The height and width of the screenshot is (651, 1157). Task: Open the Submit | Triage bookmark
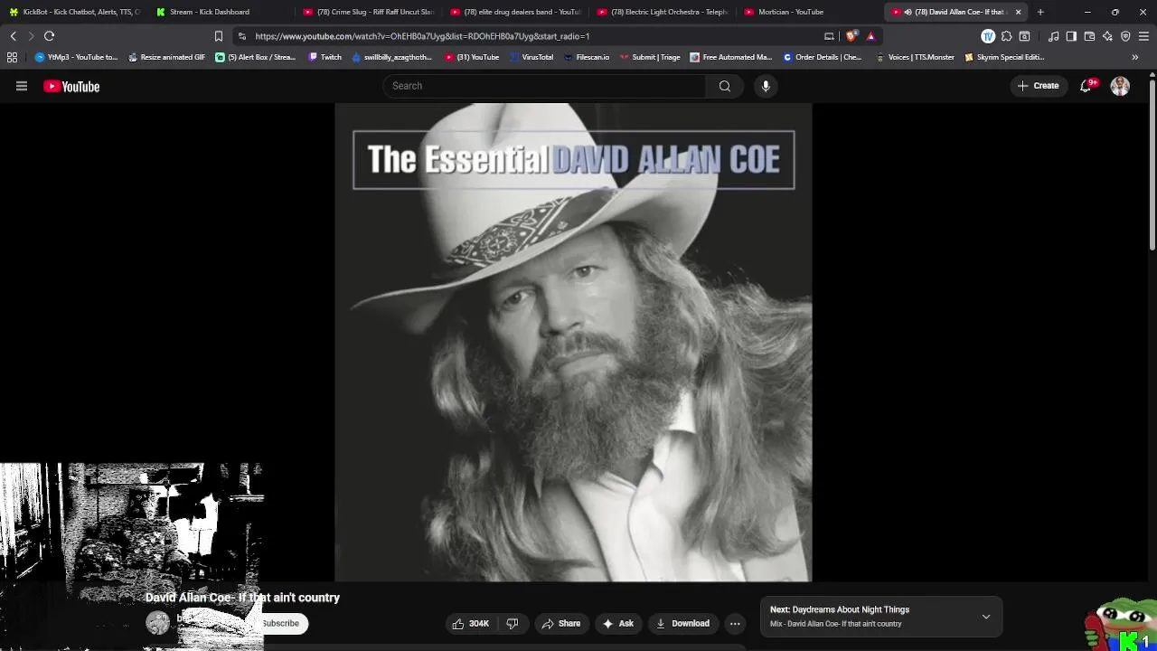click(650, 57)
